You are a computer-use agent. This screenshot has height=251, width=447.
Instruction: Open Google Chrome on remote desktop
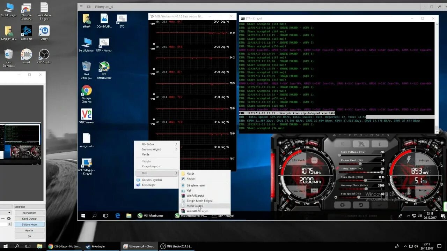pyautogui.click(x=86, y=94)
